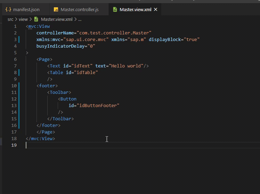260x194 pixels.
Task: Click the opening Page tag on line 6
Action: pyautogui.click(x=44, y=59)
